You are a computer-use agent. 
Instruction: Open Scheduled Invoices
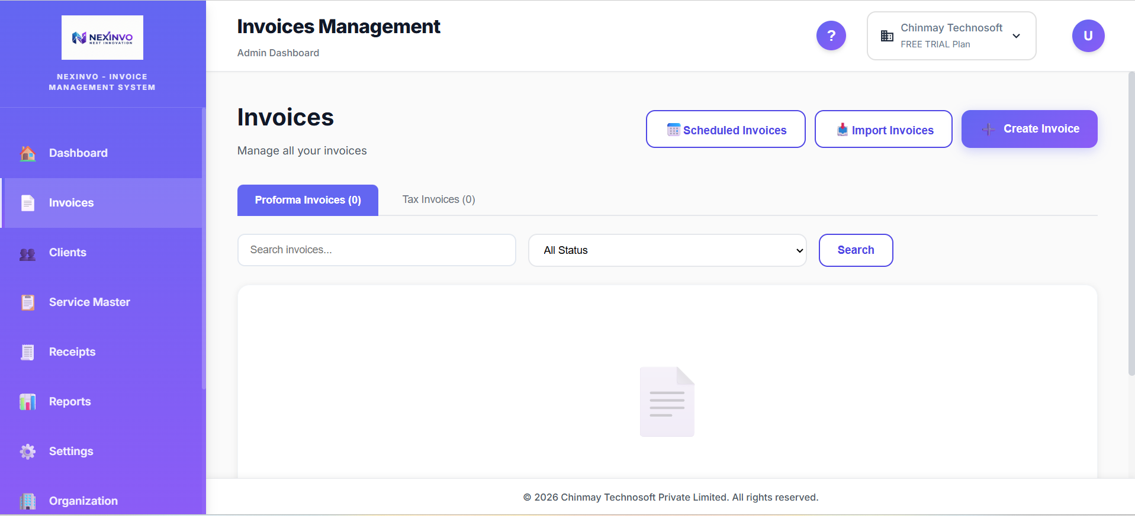[x=725, y=129]
